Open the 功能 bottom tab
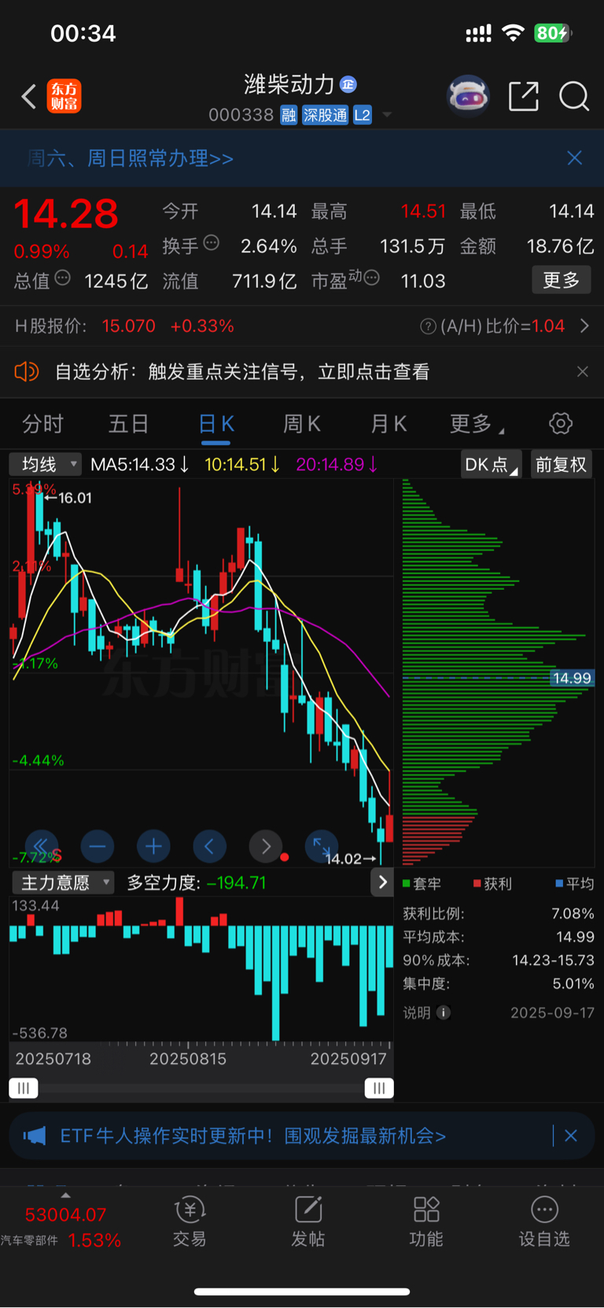 pyautogui.click(x=426, y=1222)
